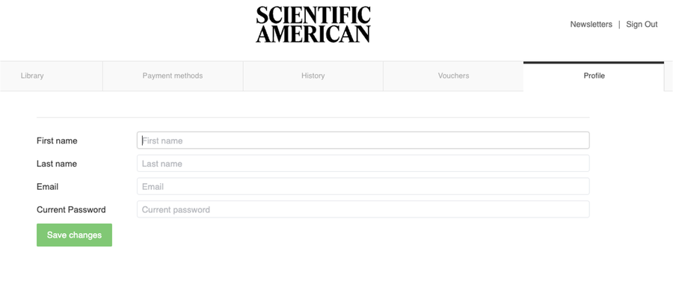Focus the First name input field
The image size is (673, 281).
tap(363, 140)
